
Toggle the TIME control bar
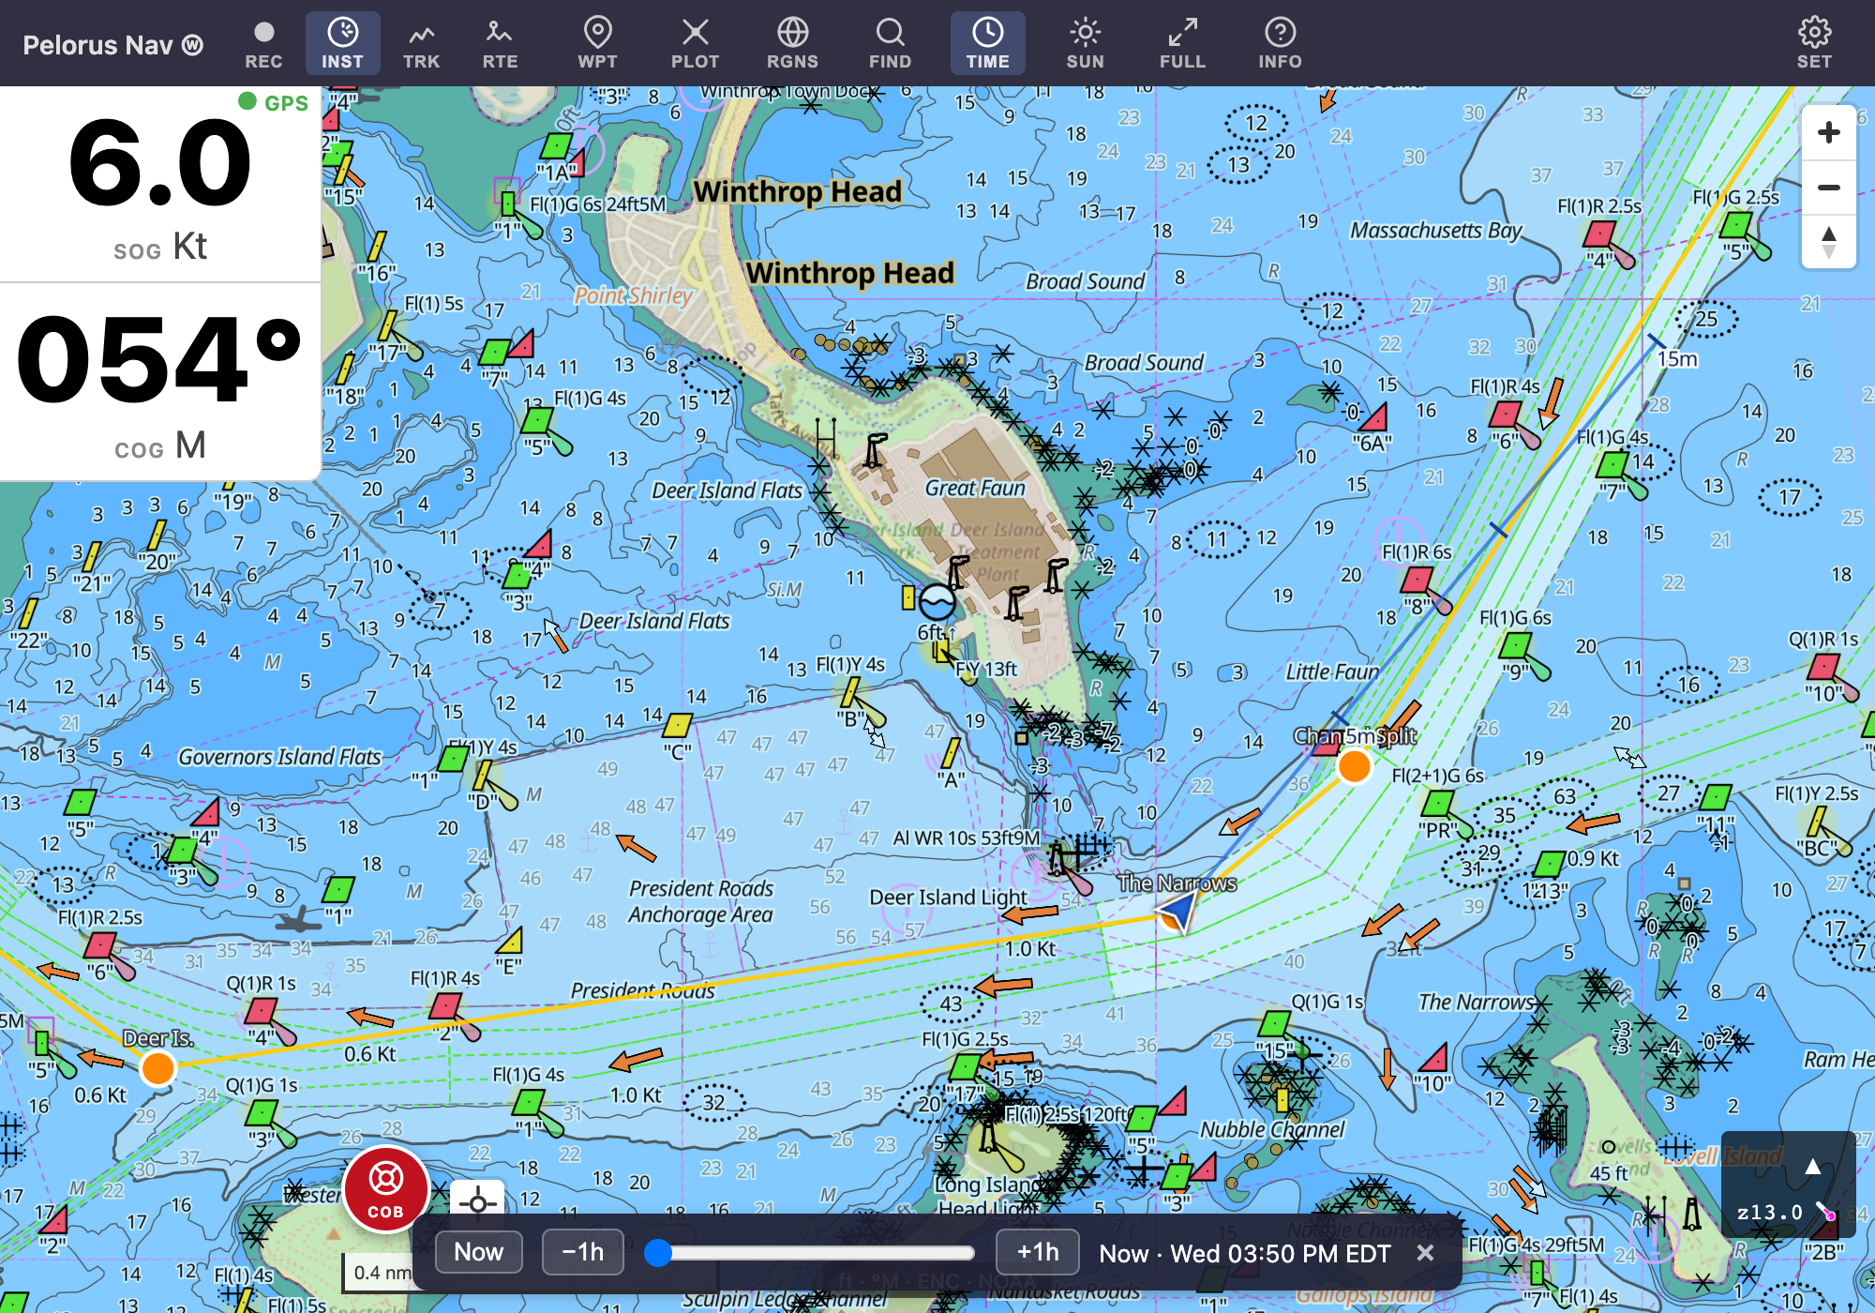click(987, 44)
